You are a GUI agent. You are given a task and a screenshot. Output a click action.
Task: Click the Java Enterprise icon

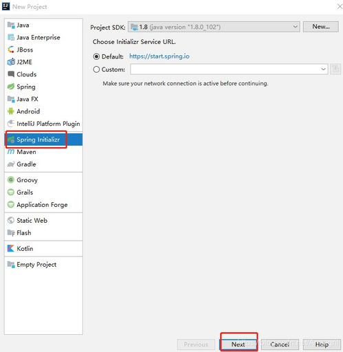pos(11,37)
